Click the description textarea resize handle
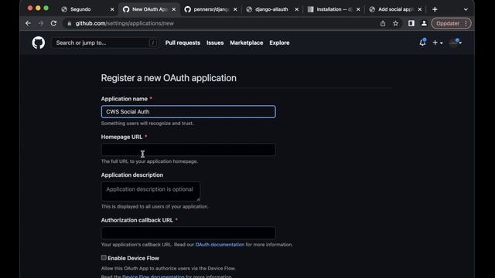This screenshot has width=495, height=278. [x=198, y=199]
